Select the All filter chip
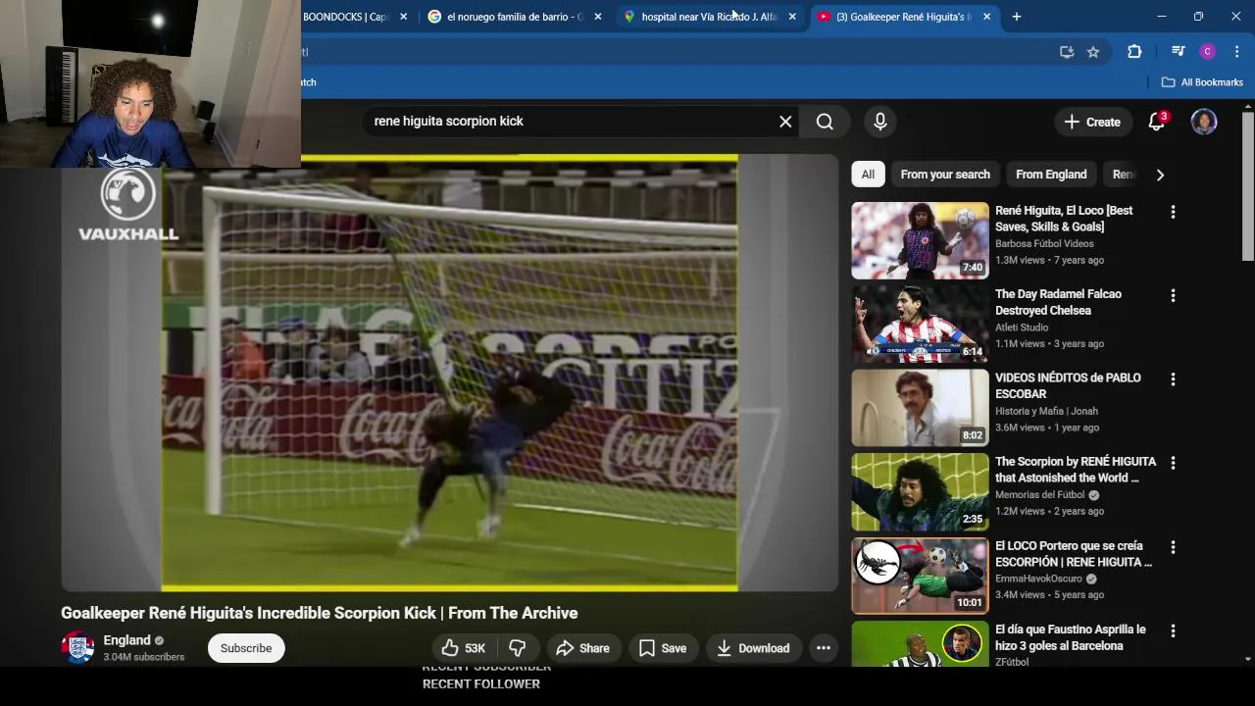 coord(868,175)
